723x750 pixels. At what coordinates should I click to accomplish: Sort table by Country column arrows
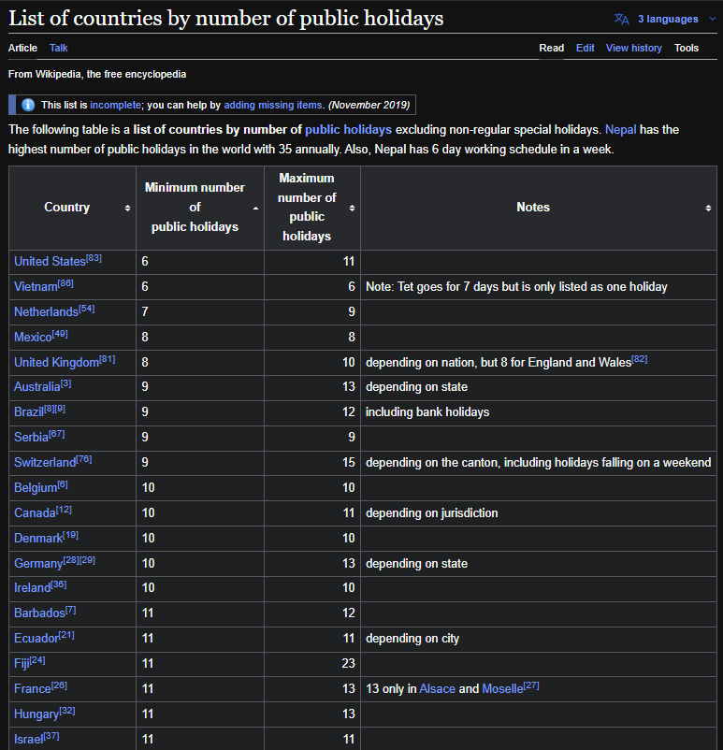point(127,208)
